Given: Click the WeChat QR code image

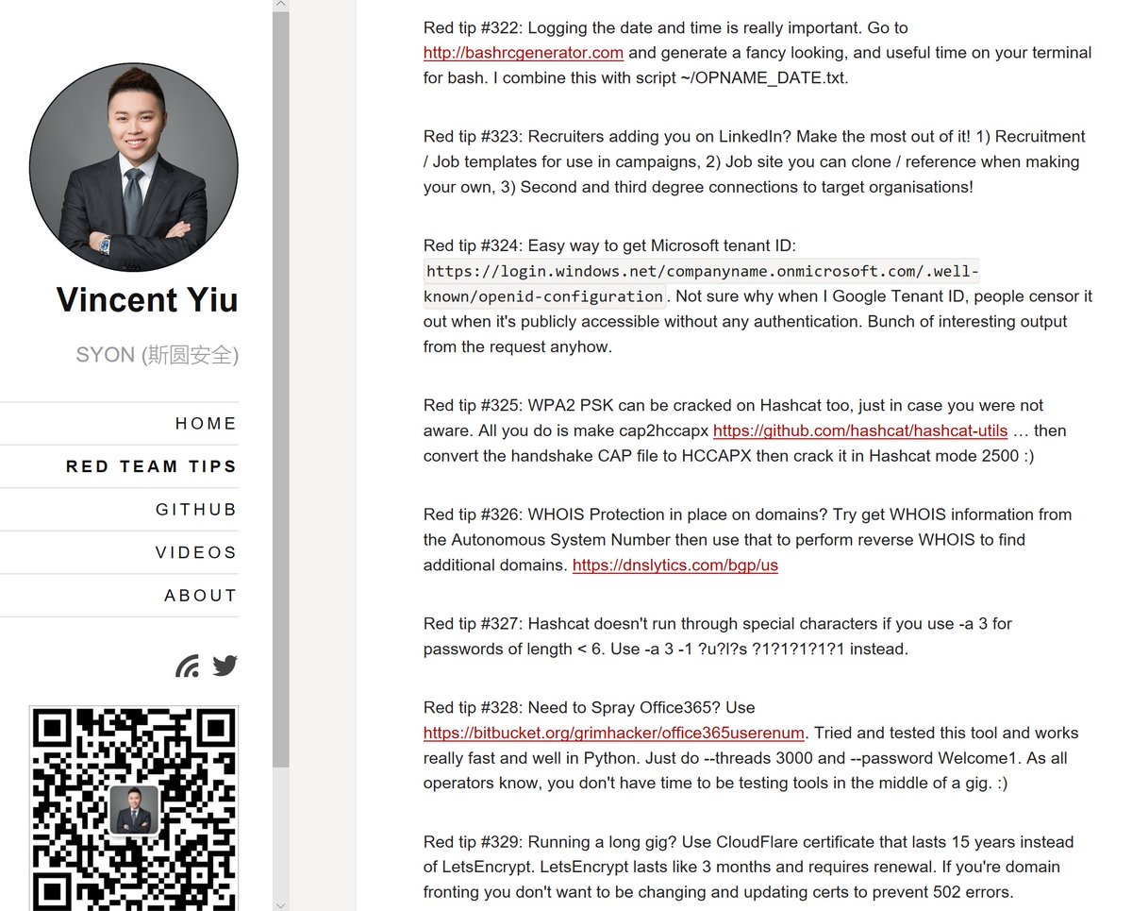Looking at the screenshot, I should tap(134, 808).
